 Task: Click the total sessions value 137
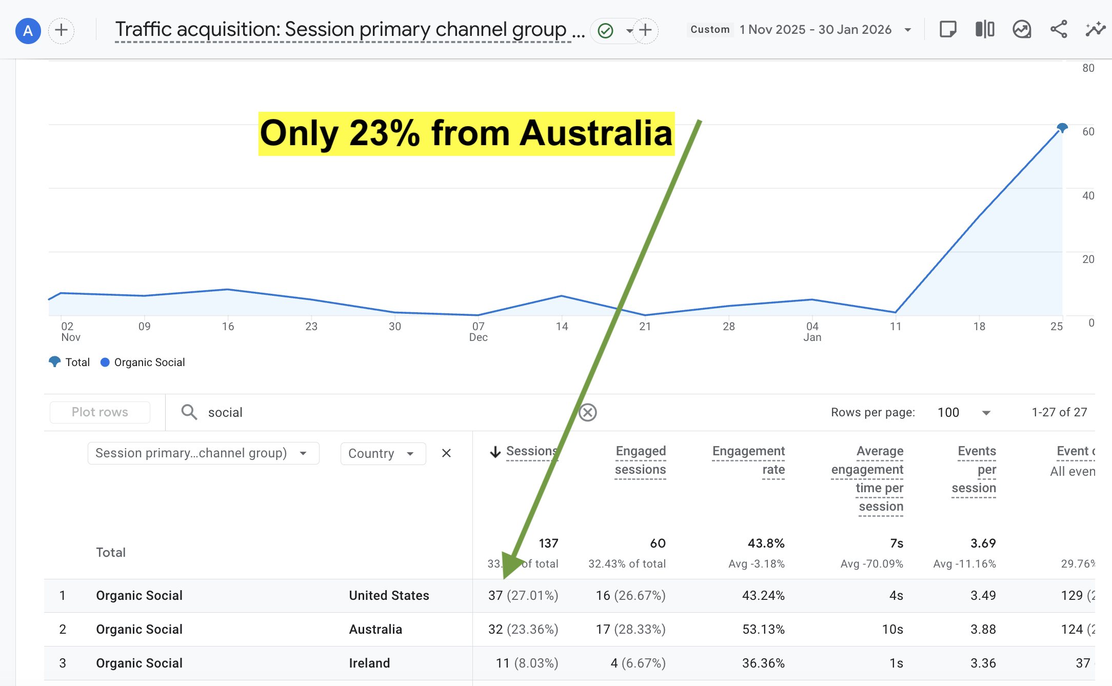click(548, 543)
